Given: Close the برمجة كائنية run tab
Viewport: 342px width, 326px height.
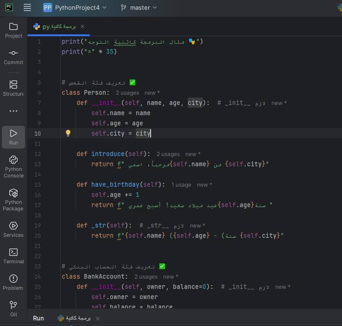Looking at the screenshot, I should (x=98, y=319).
